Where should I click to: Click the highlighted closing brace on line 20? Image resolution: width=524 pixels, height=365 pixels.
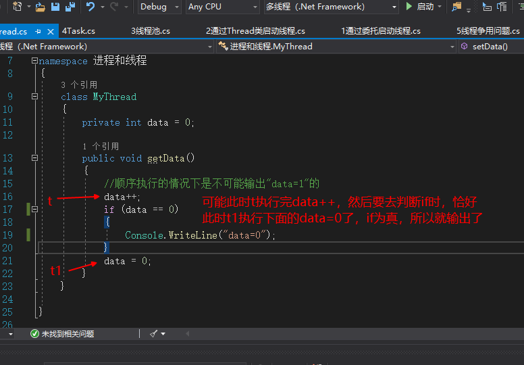click(106, 247)
